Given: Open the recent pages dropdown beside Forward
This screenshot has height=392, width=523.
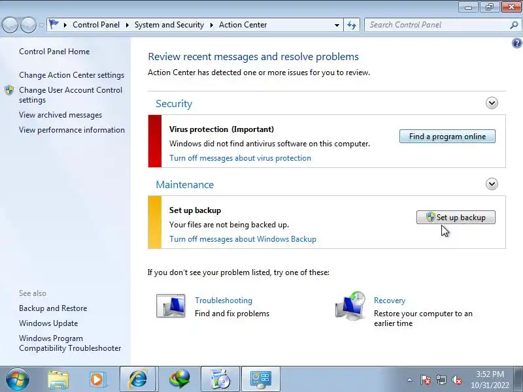Looking at the screenshot, I should [x=41, y=25].
